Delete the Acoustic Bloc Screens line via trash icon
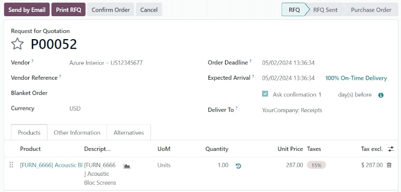 click(389, 165)
